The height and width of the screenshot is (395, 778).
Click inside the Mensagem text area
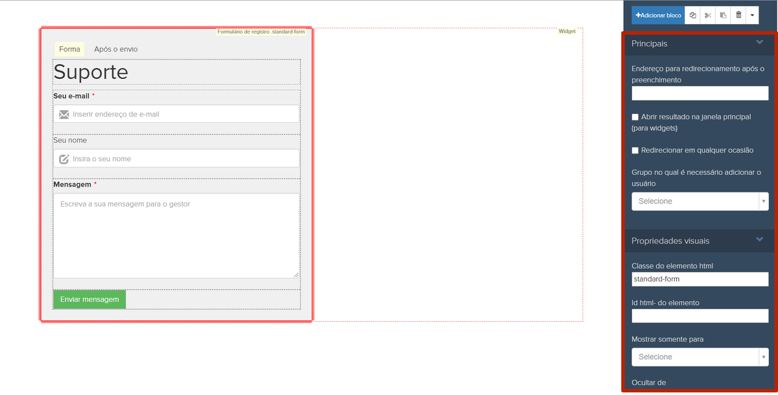[176, 236]
